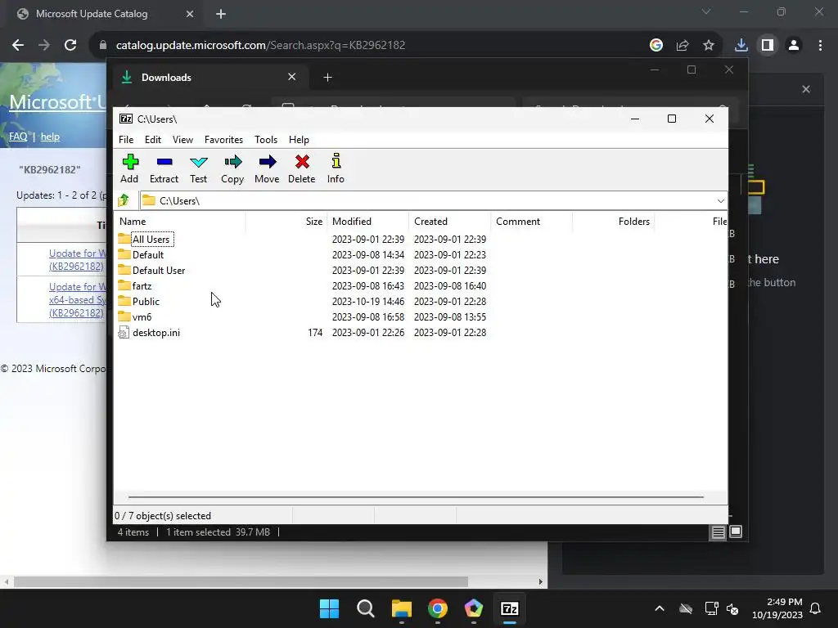
Task: Switch to large thumbnails view in Downloads window
Action: [x=736, y=532]
